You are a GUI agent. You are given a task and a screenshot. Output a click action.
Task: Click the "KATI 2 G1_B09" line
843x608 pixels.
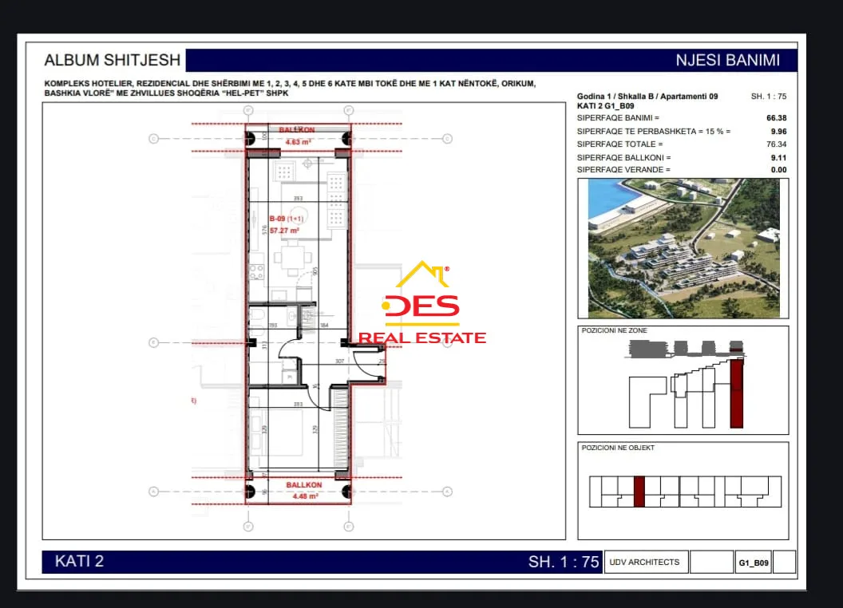point(605,106)
